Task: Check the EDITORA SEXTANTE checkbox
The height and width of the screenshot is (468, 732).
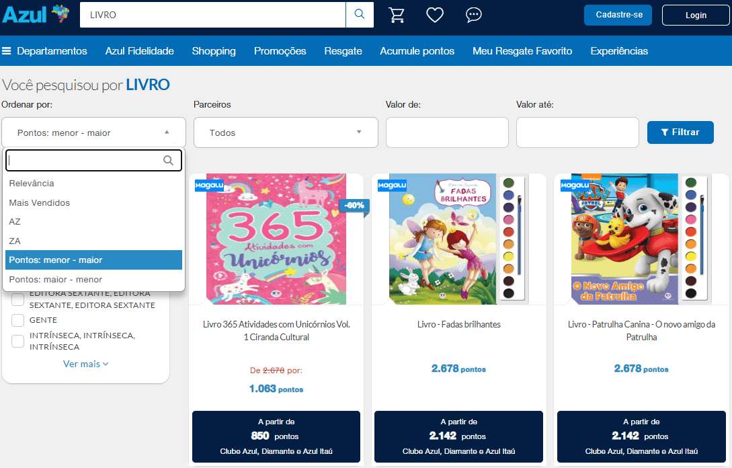Action: coord(17,299)
